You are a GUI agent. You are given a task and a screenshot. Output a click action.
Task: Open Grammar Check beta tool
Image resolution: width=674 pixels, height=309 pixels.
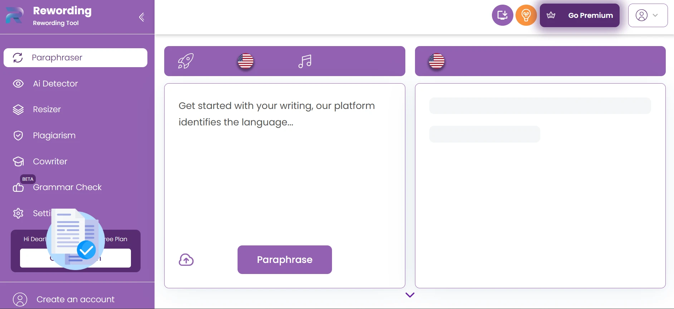point(67,187)
